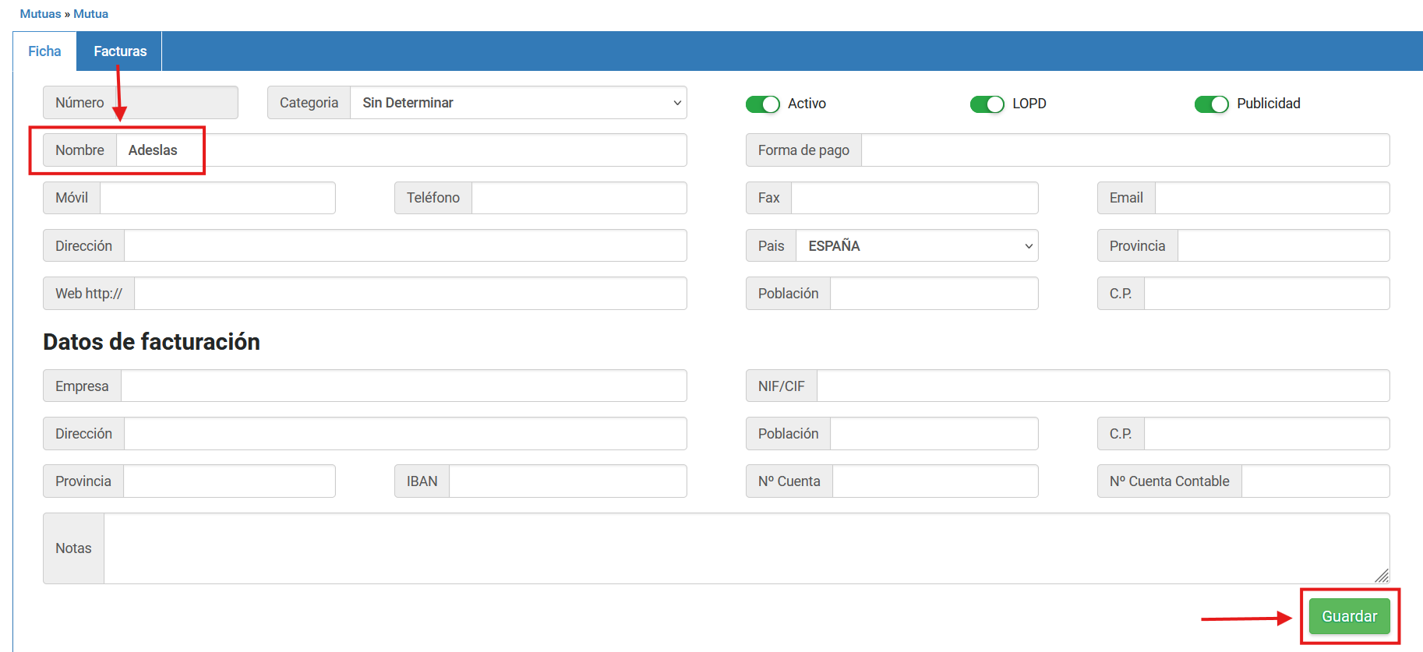Click the Provincia field next to Pais
This screenshot has width=1423, height=652.
point(1284,246)
